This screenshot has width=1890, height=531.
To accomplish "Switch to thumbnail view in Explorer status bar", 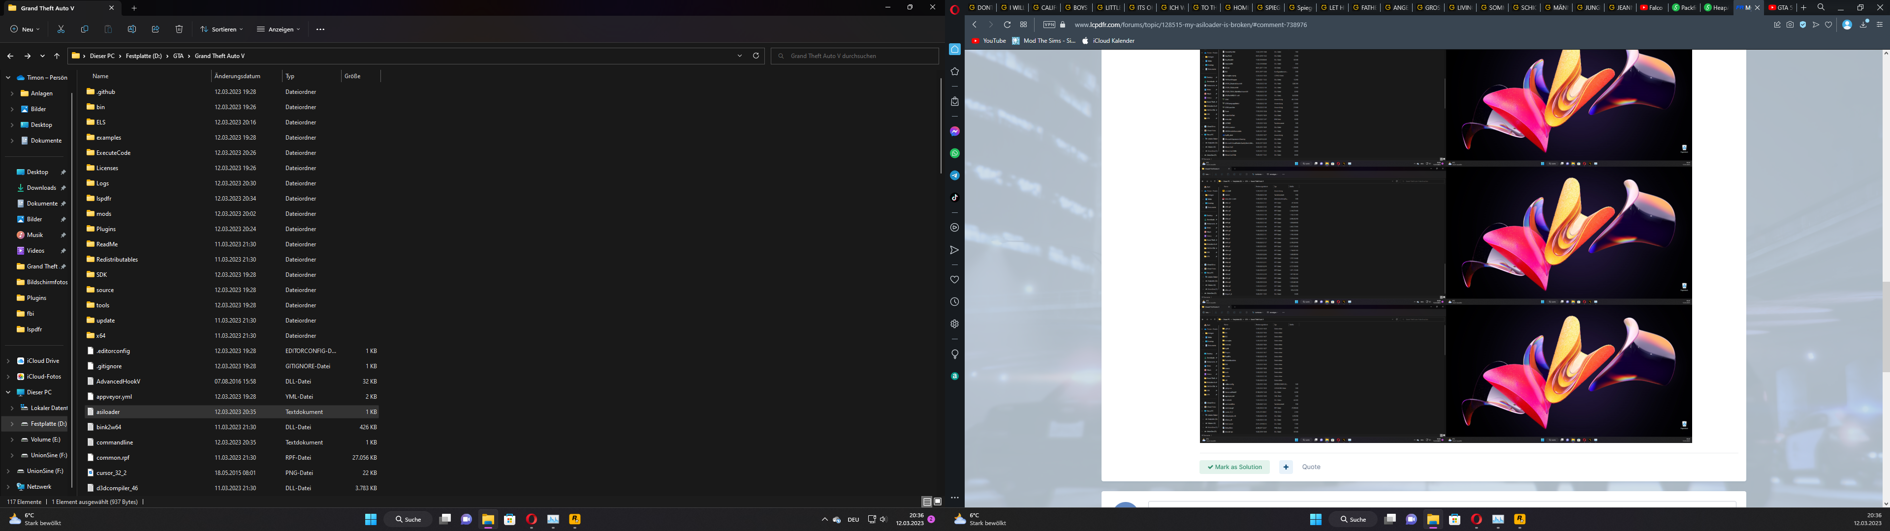I will [938, 501].
